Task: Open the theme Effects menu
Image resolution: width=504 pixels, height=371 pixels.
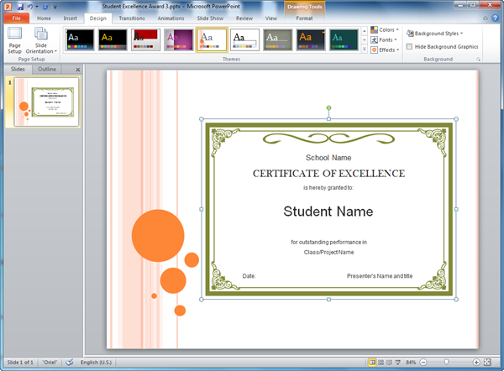Action: click(386, 50)
